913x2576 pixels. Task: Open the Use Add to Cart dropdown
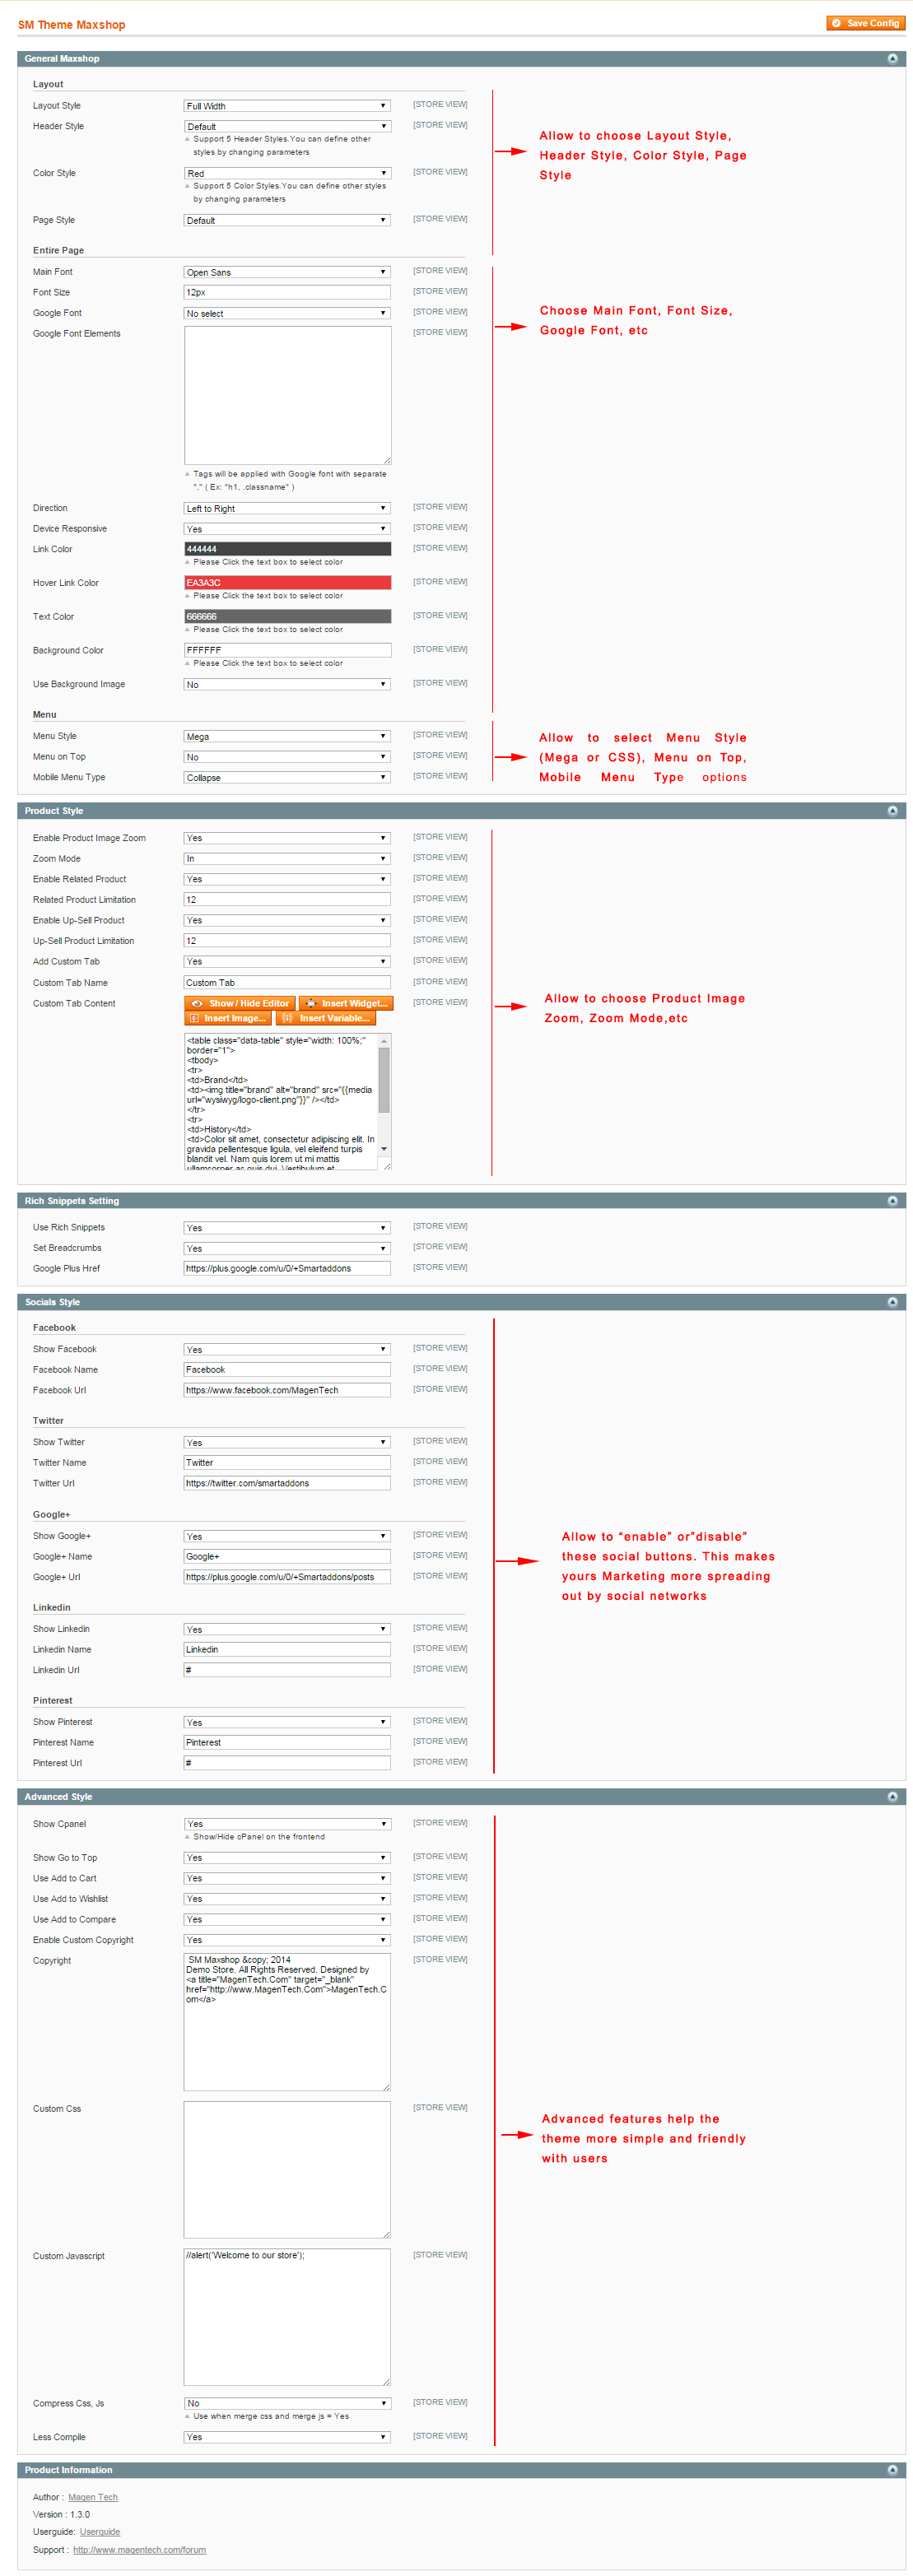(287, 1879)
